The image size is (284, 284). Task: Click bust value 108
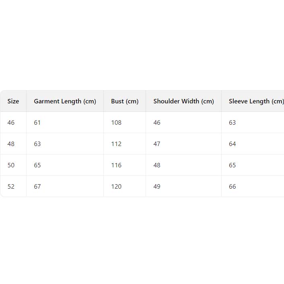click(x=116, y=123)
